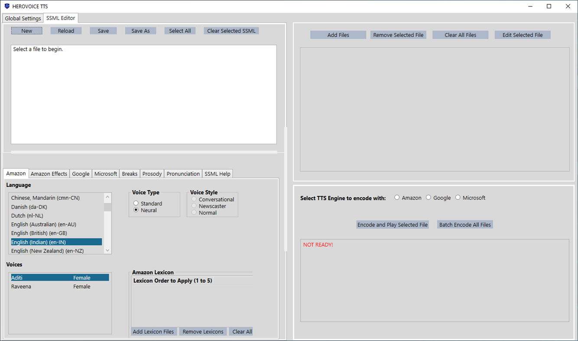
Task: Create a new SSML file
Action: [x=26, y=30]
